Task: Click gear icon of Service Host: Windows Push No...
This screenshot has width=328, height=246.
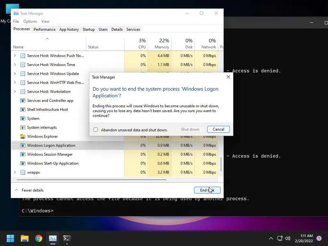Action: (x=23, y=56)
